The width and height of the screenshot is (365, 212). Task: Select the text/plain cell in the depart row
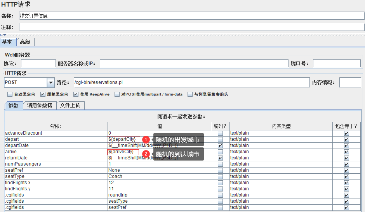281,139
